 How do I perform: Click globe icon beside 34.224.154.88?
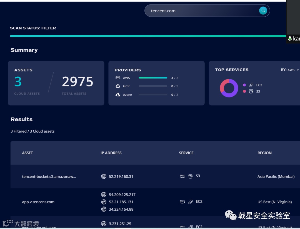click(104, 209)
